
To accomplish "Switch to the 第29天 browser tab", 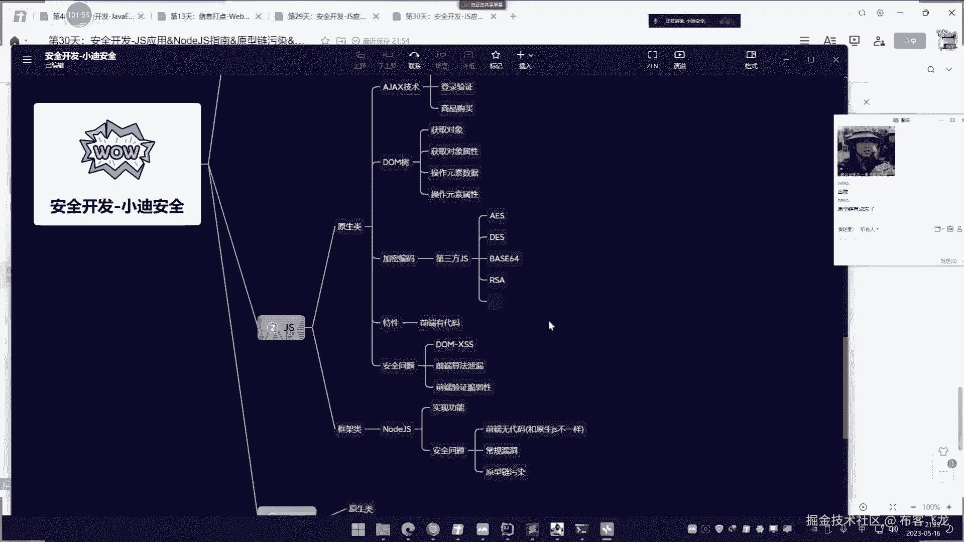I will (326, 17).
